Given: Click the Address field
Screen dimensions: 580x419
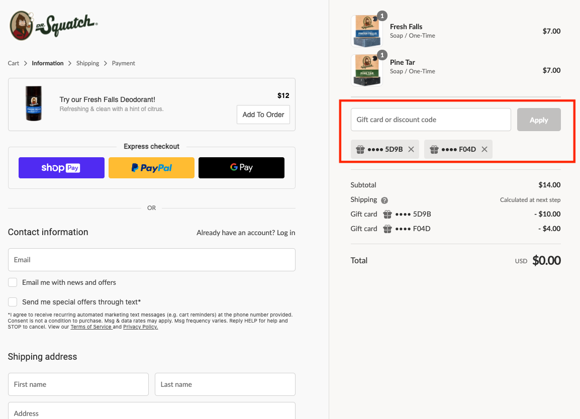Looking at the screenshot, I should tap(152, 411).
